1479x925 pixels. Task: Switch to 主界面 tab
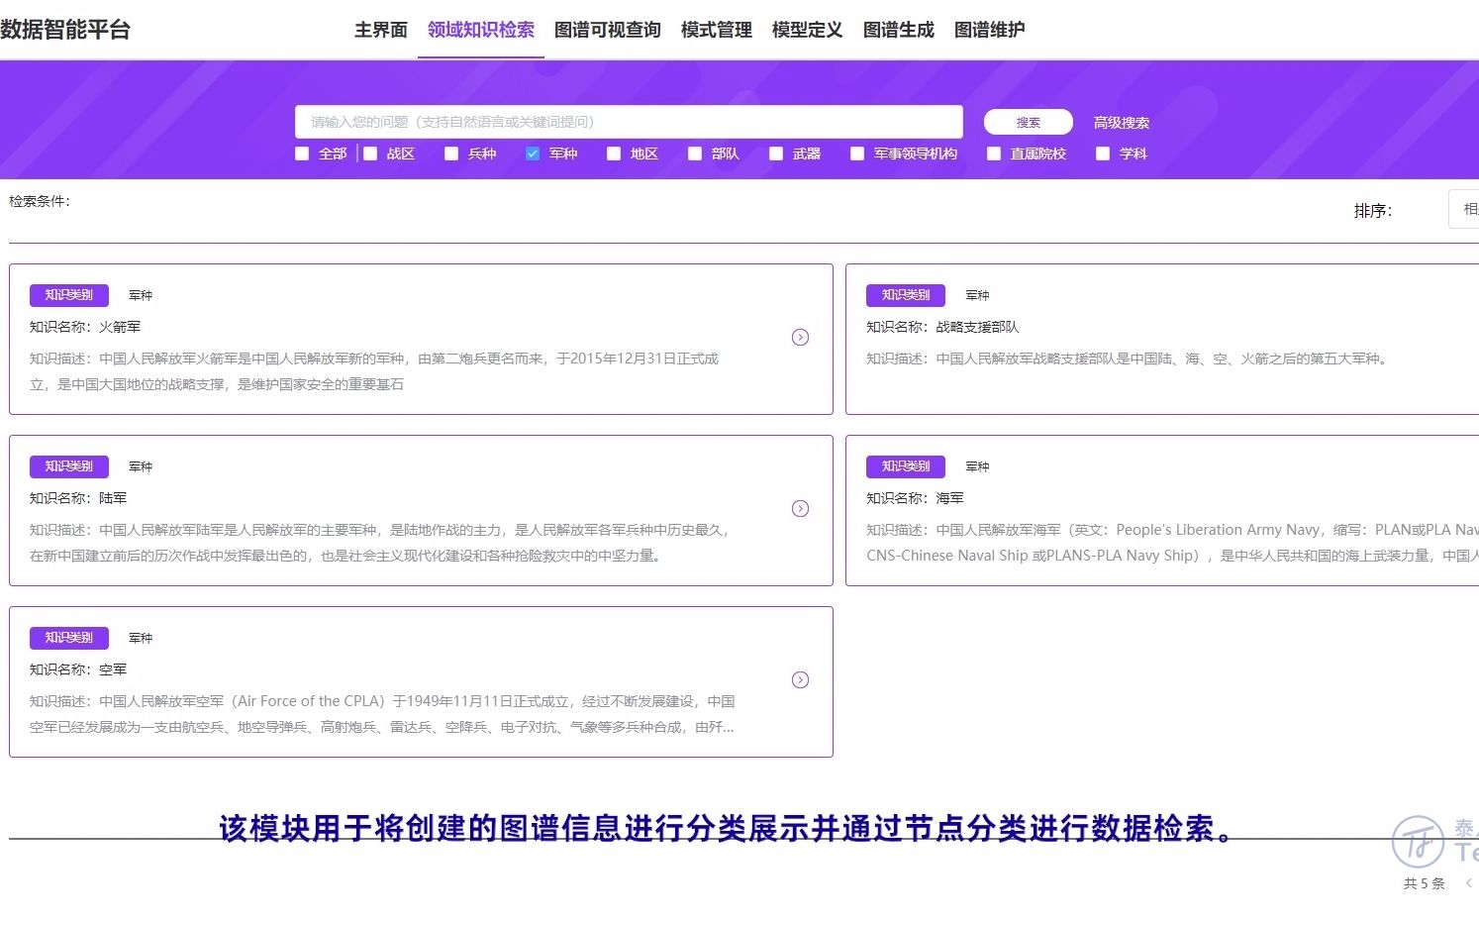(381, 30)
